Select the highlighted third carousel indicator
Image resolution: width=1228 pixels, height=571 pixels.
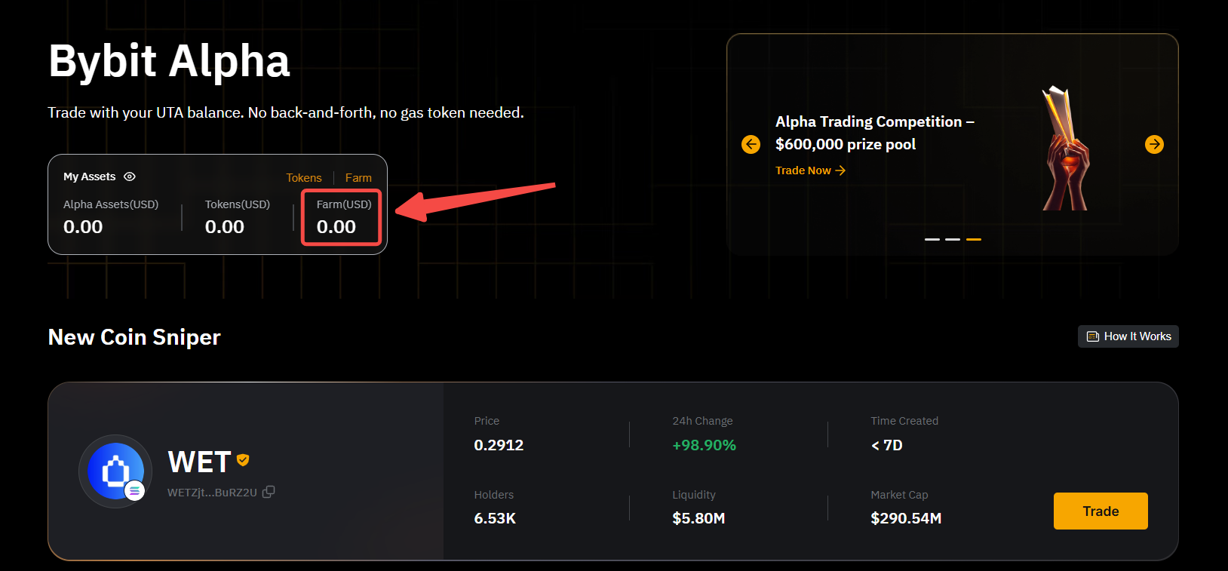(x=974, y=239)
